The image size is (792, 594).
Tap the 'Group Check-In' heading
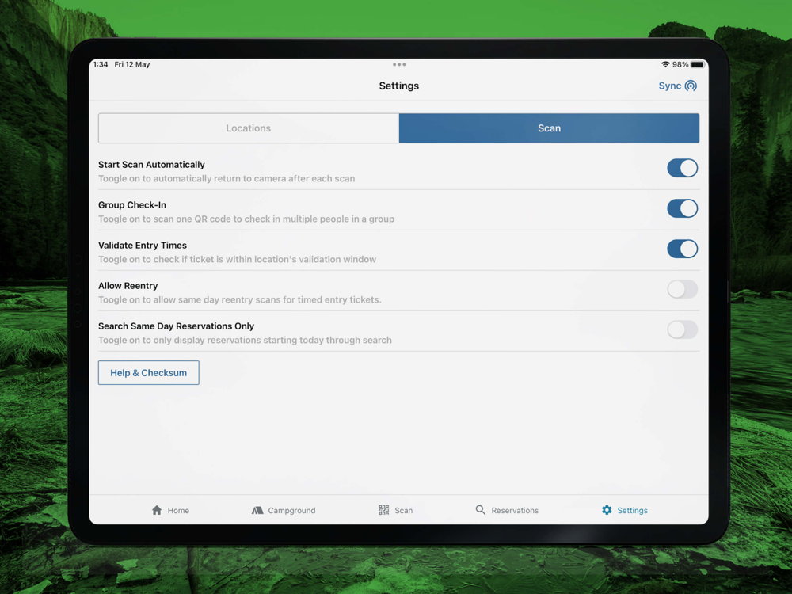coord(132,205)
